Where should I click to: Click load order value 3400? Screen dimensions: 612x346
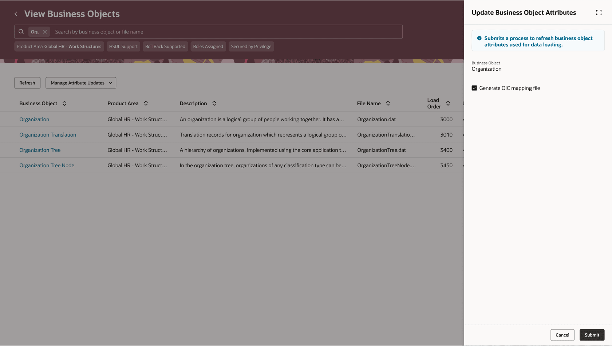[446, 150]
